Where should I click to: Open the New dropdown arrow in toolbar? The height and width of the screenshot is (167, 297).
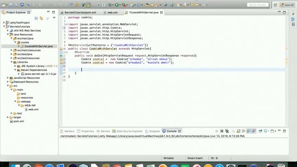6,5
